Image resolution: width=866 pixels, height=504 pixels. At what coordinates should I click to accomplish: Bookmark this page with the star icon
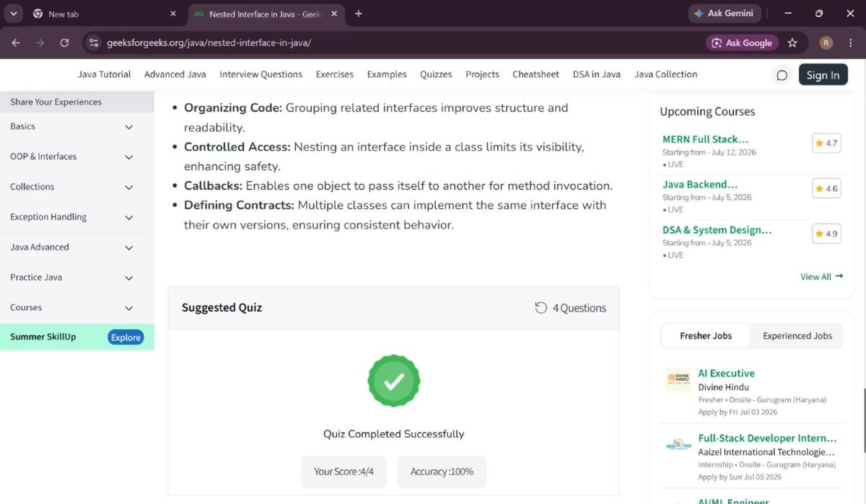792,43
